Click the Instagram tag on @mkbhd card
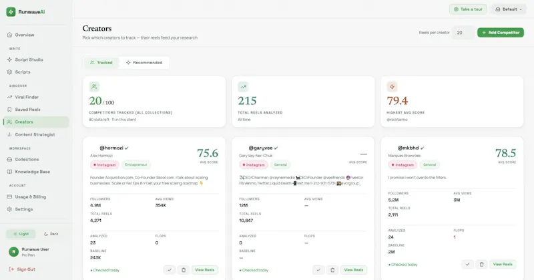The image size is (534, 280). coord(403,165)
